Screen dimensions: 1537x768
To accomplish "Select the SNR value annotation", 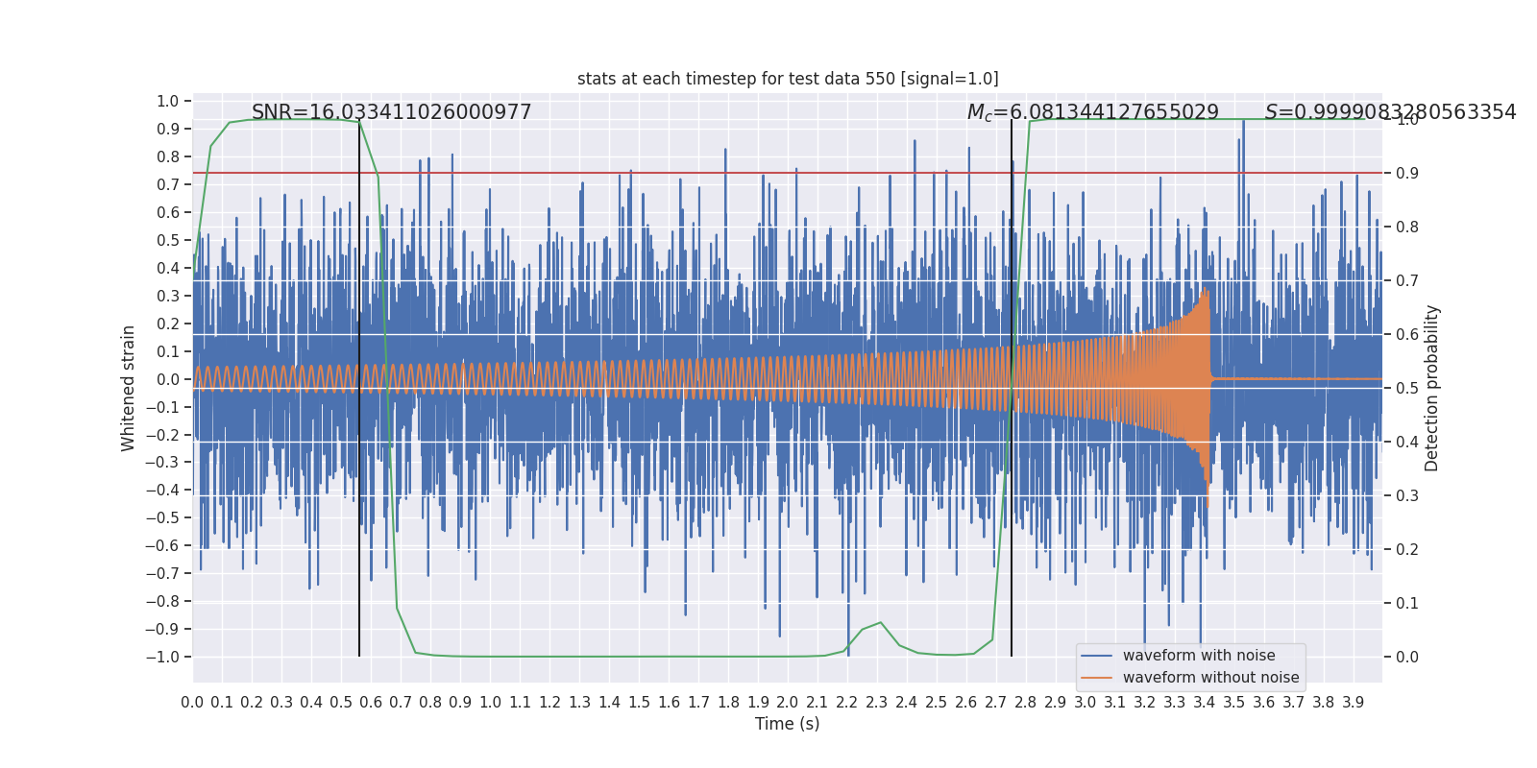I will point(391,112).
